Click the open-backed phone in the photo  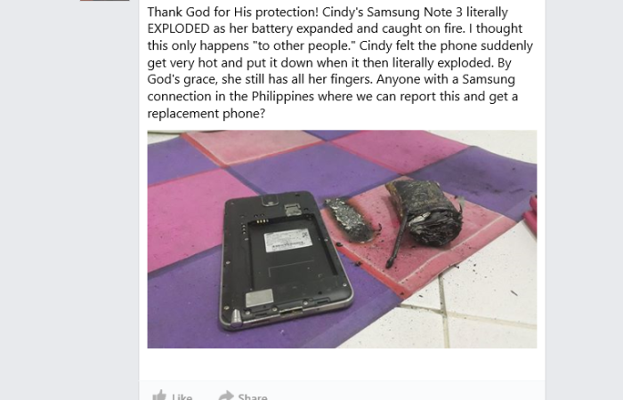284,260
